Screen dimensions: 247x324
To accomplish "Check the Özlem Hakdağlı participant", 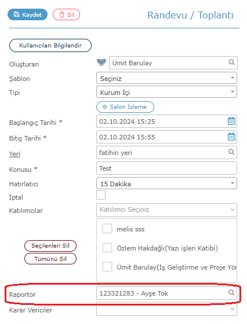I will [x=107, y=248].
